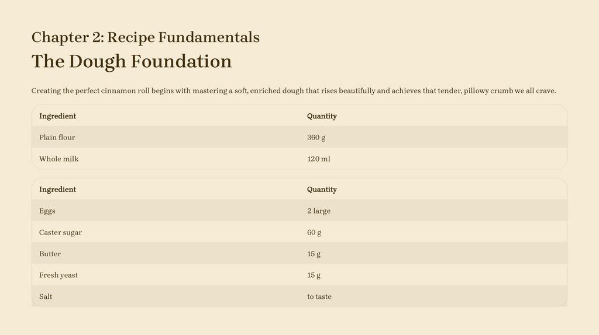Screen dimensions: 599x335
Task: Select the 'Plain flour' table cell
Action: click(57, 138)
